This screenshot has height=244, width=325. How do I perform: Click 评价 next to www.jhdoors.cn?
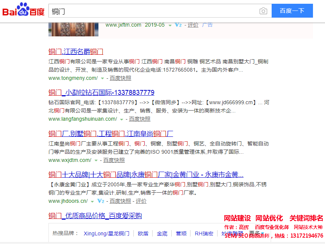point(141,201)
